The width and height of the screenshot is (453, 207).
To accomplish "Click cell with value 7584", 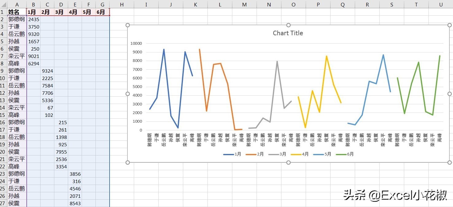I will [47, 86].
